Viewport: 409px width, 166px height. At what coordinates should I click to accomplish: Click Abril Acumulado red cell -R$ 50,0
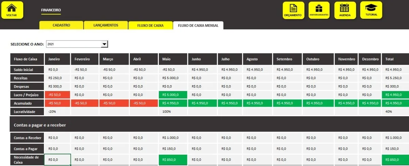click(144, 103)
